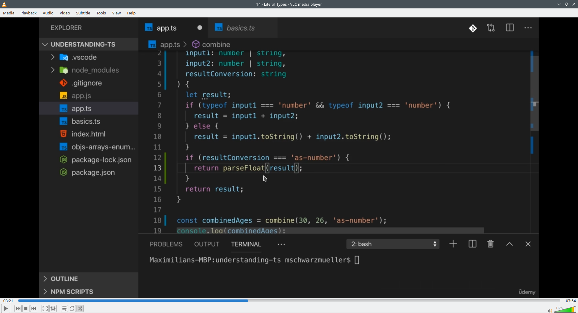The height and width of the screenshot is (313, 578).
Task: Open the Playback menu
Action: click(x=29, y=13)
